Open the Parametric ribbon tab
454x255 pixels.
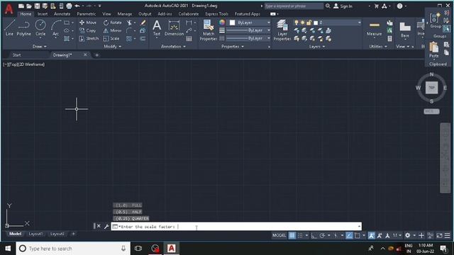click(x=87, y=14)
